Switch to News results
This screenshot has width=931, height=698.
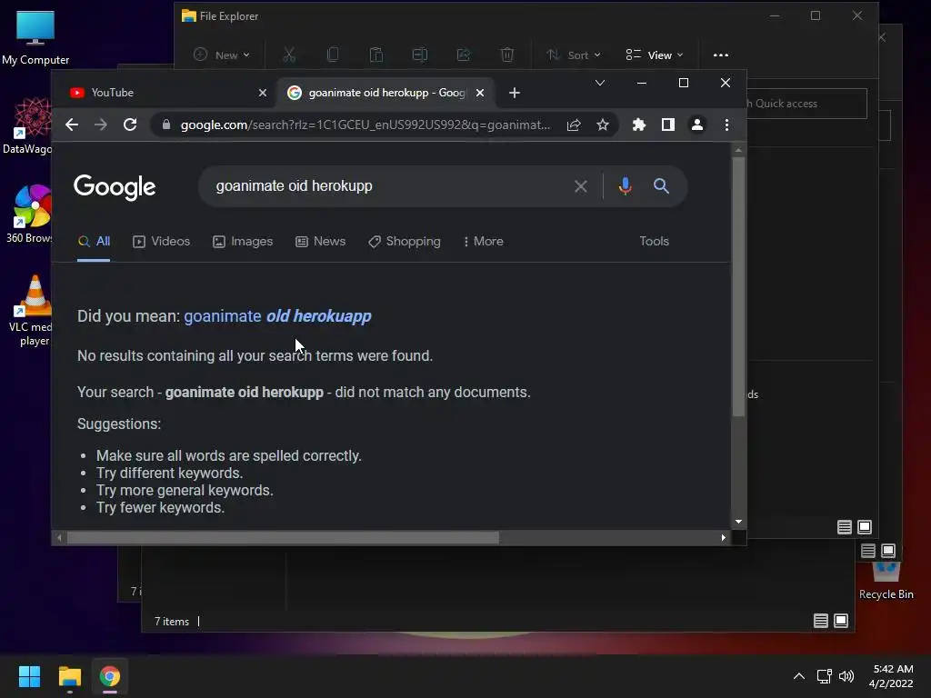pyautogui.click(x=321, y=242)
